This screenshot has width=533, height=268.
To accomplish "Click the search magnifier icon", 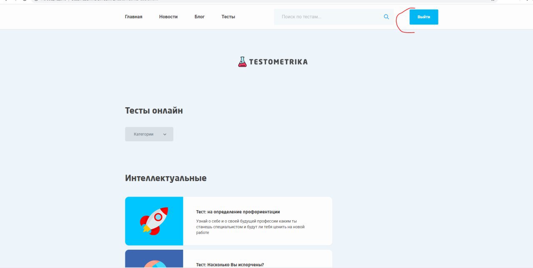I will point(386,17).
